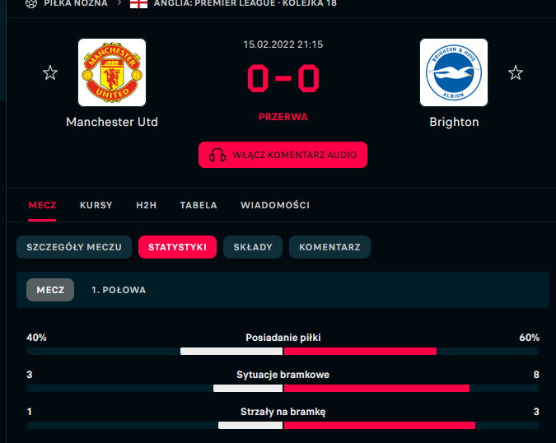Image resolution: width=556 pixels, height=443 pixels.
Task: Show the Składy lineups section
Action: 253,247
